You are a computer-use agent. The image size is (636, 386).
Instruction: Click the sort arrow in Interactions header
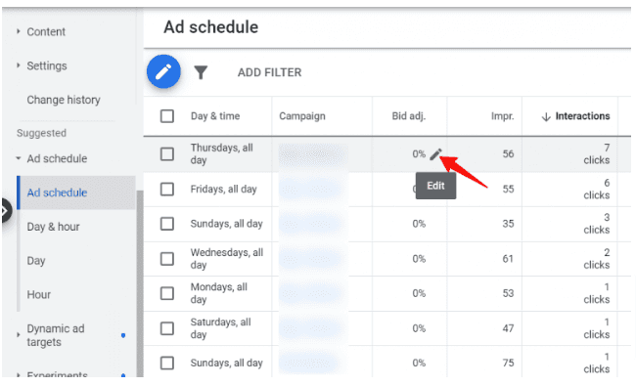click(546, 116)
